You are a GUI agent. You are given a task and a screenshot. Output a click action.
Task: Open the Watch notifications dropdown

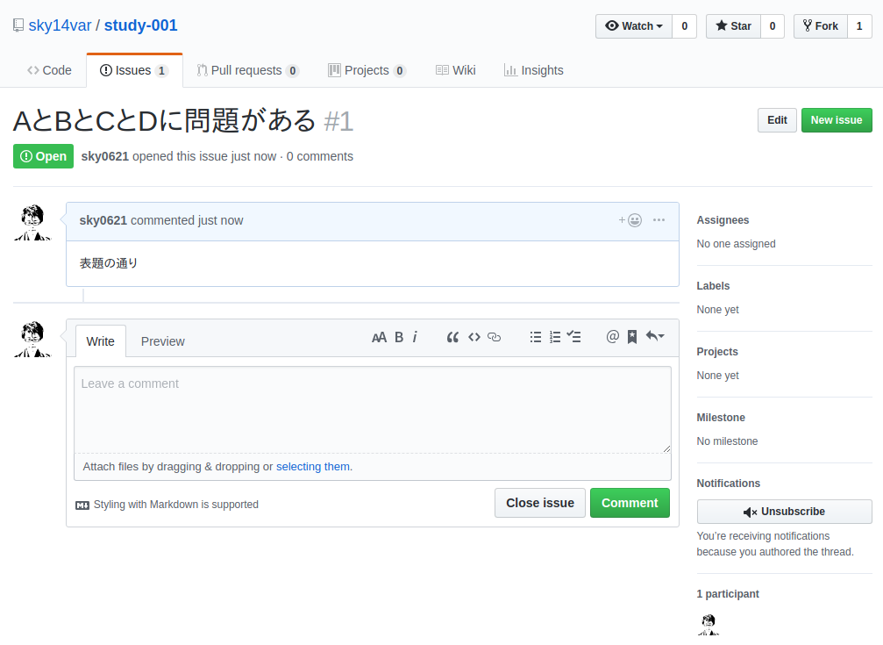click(x=634, y=26)
